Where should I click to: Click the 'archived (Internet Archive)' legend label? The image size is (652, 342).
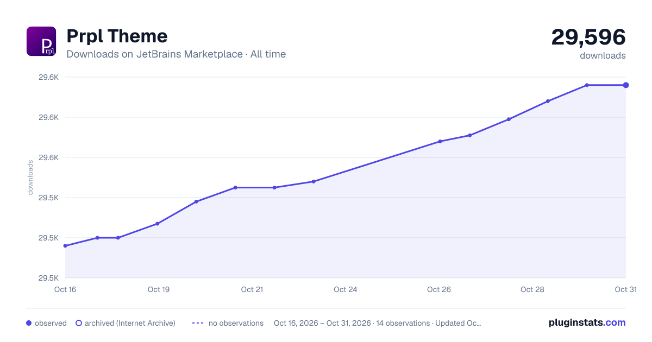130,323
